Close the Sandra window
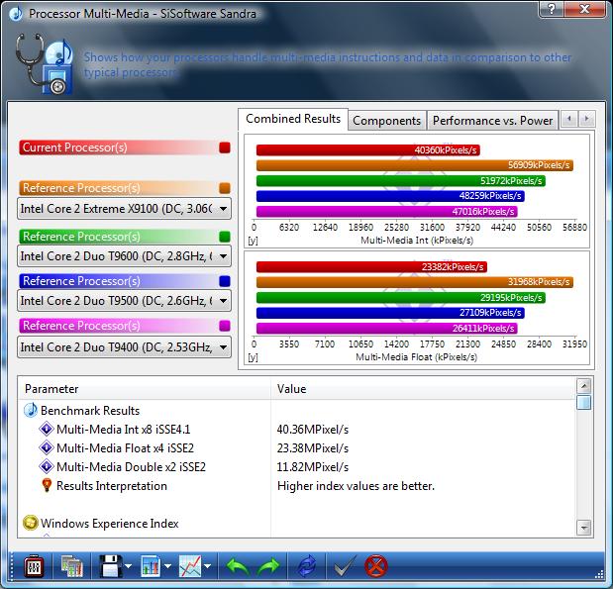Image resolution: width=613 pixels, height=589 pixels. click(x=585, y=9)
